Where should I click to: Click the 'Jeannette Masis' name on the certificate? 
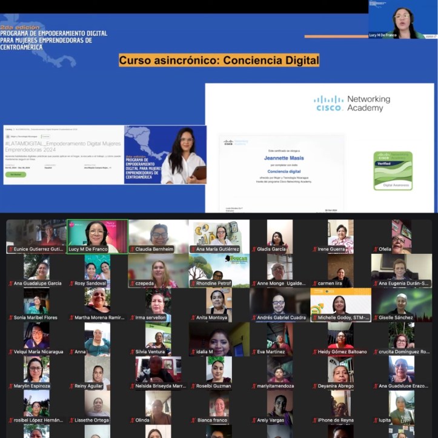click(284, 158)
